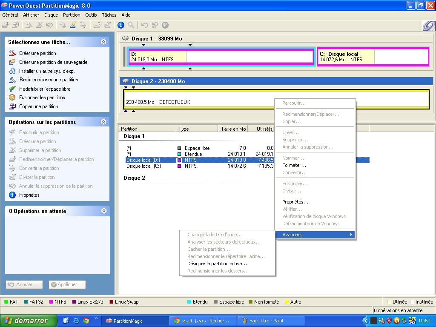Open Internet Explorer from quick launch
This screenshot has width=436, height=327.
(76, 321)
